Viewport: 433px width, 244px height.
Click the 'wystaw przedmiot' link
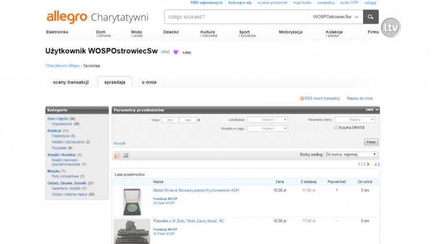(272, 3)
